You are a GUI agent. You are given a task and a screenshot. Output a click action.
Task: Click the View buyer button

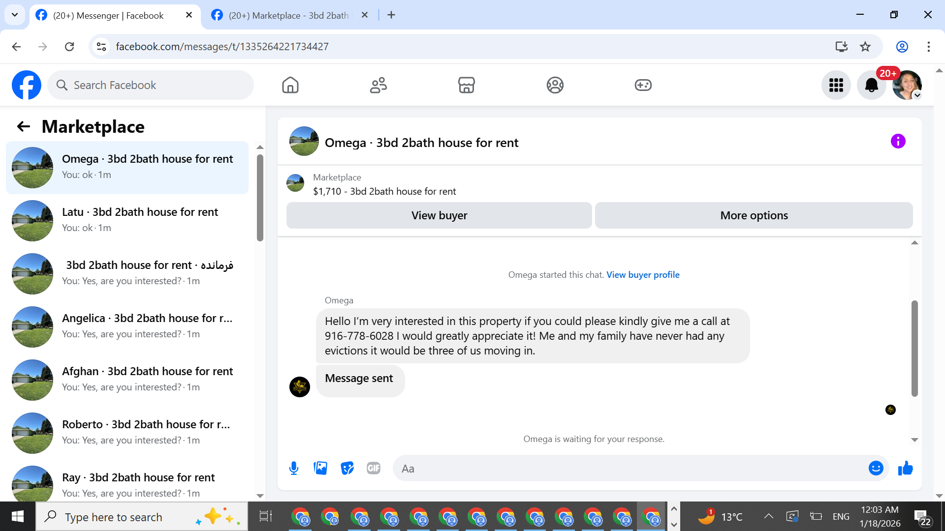tap(439, 215)
